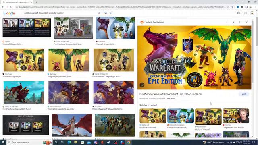Open the Mail app from the taskbar
Image resolution: width=258 pixels, height=145 pixels.
[x=89, y=142]
